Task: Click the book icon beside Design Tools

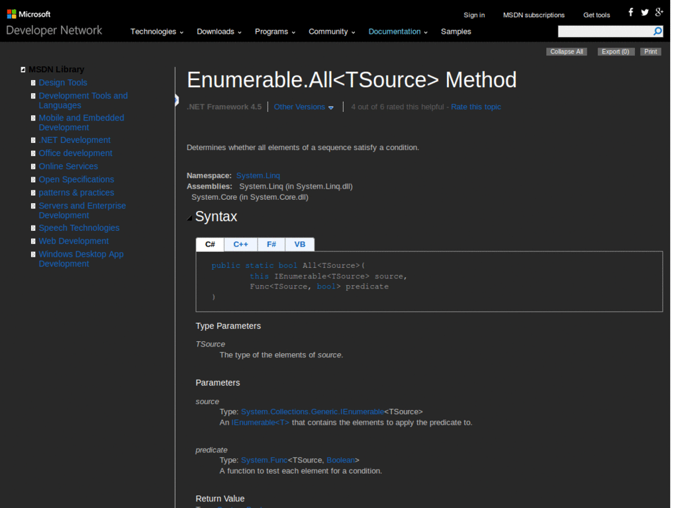Action: (x=33, y=82)
